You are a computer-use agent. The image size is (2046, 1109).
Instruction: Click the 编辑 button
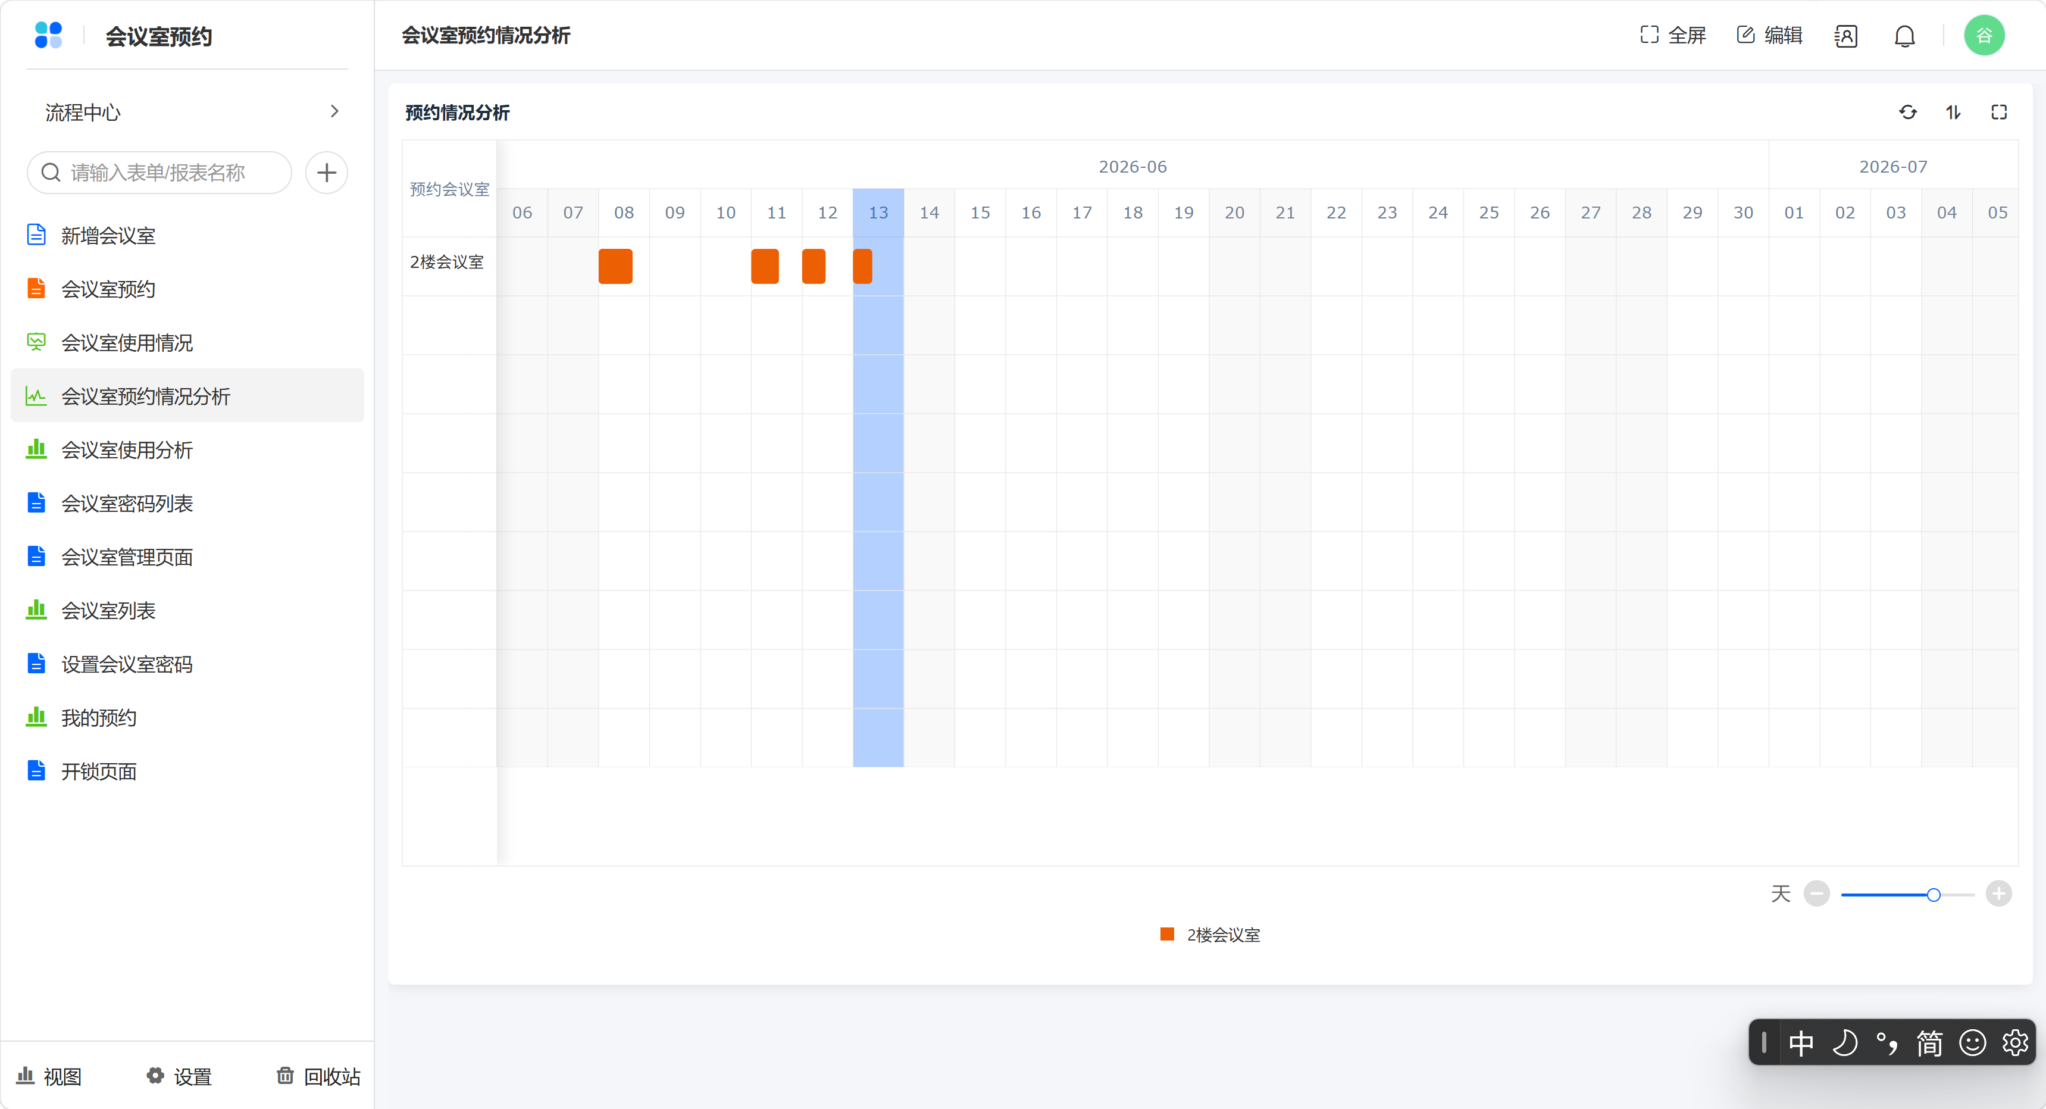1770,35
